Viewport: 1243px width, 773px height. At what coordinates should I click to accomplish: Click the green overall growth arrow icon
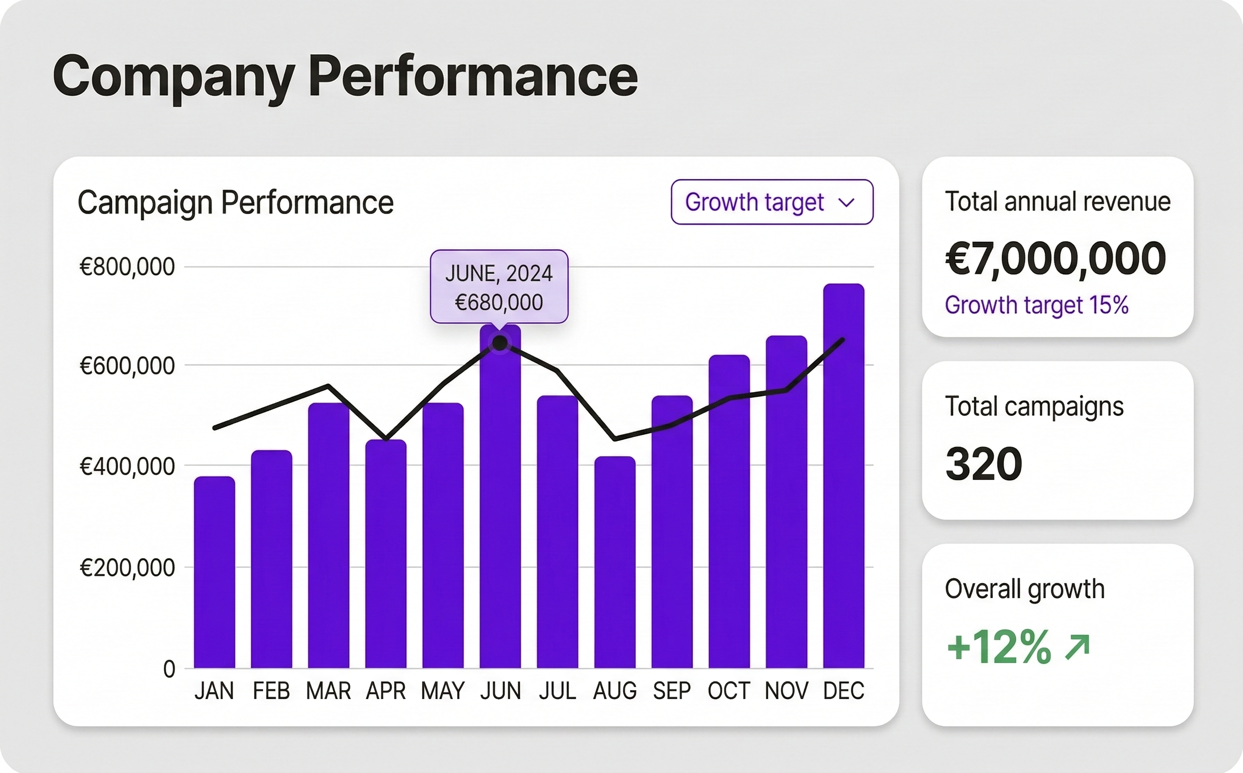click(x=1077, y=647)
